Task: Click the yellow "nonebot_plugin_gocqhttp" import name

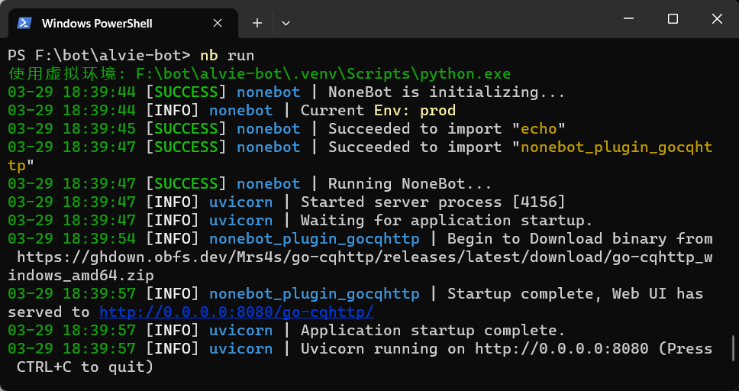Action: pos(615,147)
